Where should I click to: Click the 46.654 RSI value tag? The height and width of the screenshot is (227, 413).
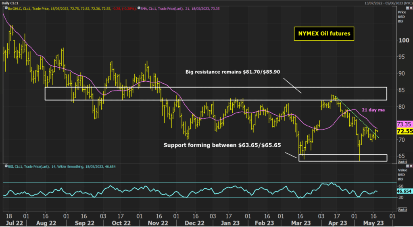(x=404, y=191)
